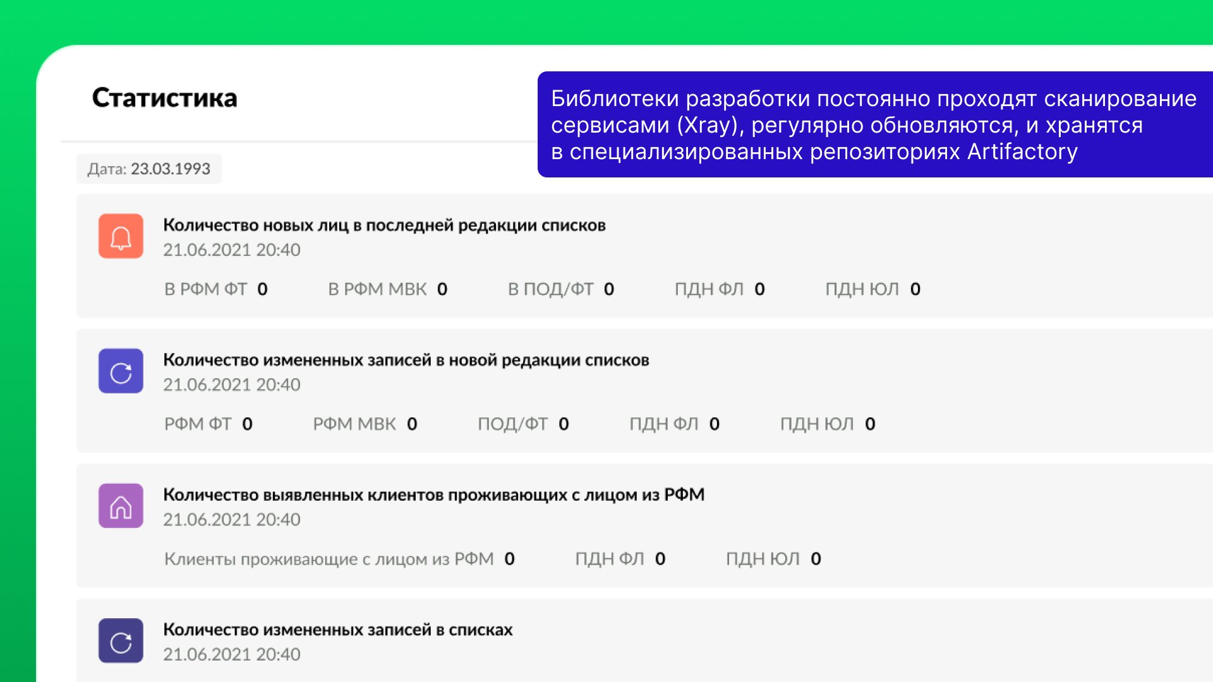This screenshot has width=1213, height=682.
Task: Click the orange bell notification icon
Action: pyautogui.click(x=121, y=236)
